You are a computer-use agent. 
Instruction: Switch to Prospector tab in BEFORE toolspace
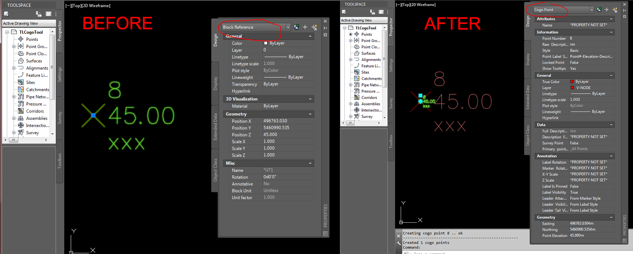[60, 31]
